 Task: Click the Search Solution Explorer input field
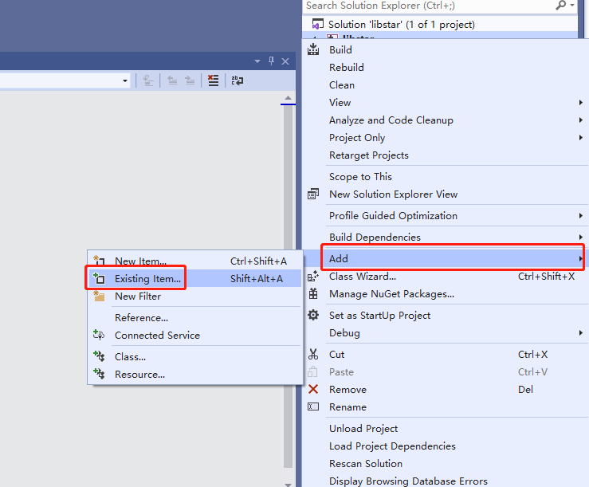[x=426, y=6]
